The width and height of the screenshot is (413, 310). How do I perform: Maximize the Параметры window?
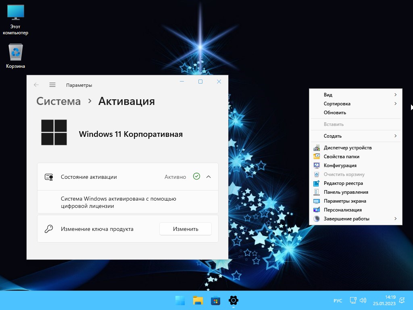point(200,82)
